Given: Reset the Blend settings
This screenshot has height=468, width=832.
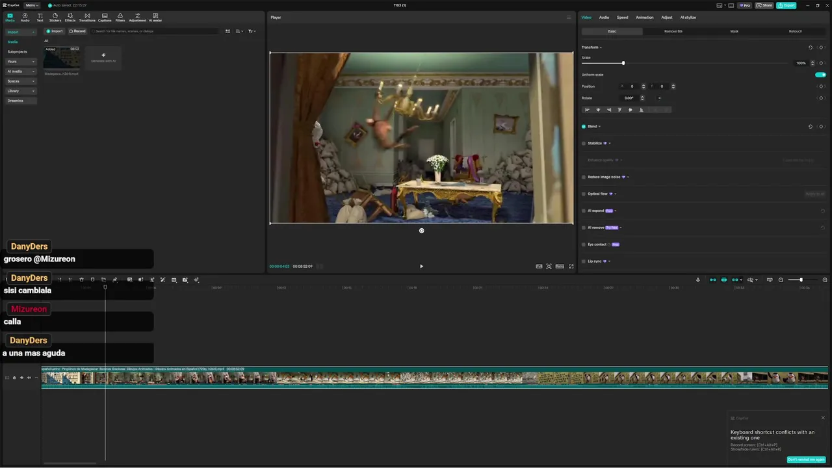Looking at the screenshot, I should [x=810, y=127].
